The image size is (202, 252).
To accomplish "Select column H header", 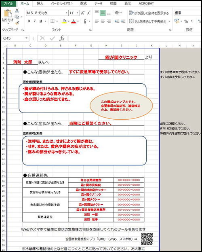I will click(x=106, y=46).
